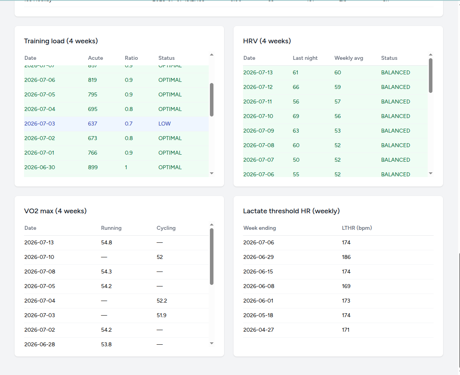Image resolution: width=460 pixels, height=375 pixels.
Task: Select acute value 637 in Training load
Action: [x=93, y=124]
